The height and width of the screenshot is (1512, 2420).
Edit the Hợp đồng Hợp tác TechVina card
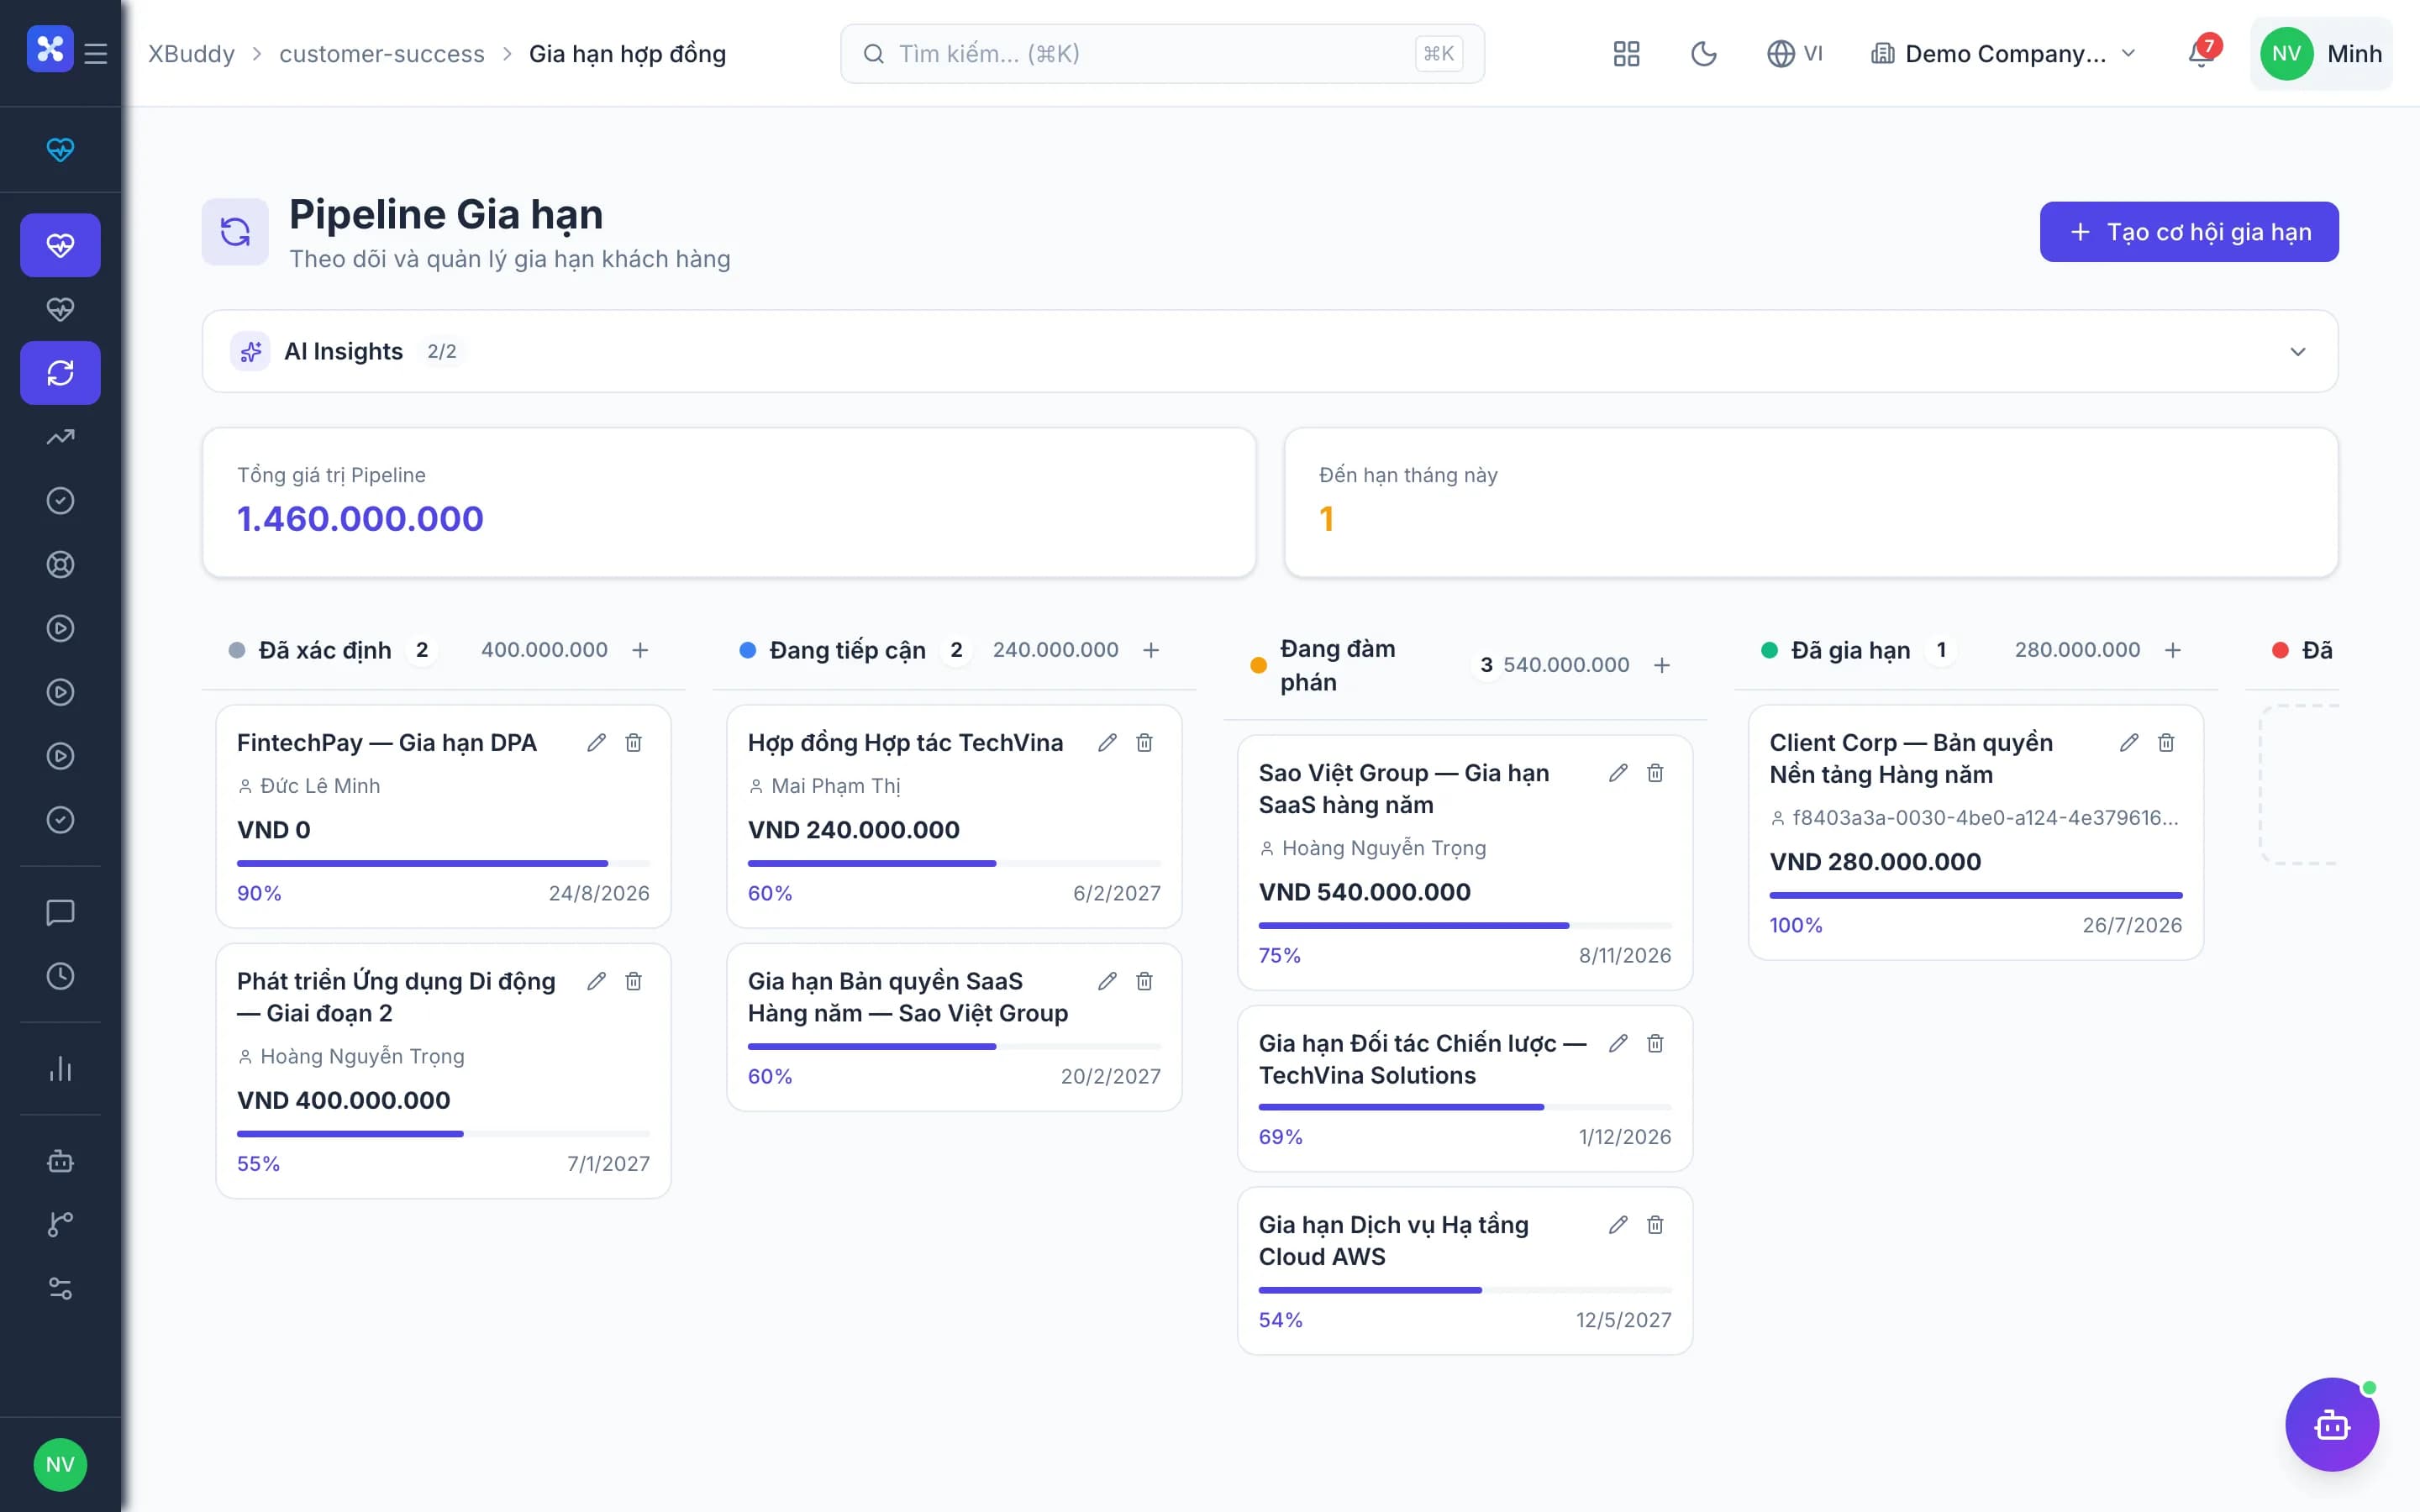coord(1107,743)
